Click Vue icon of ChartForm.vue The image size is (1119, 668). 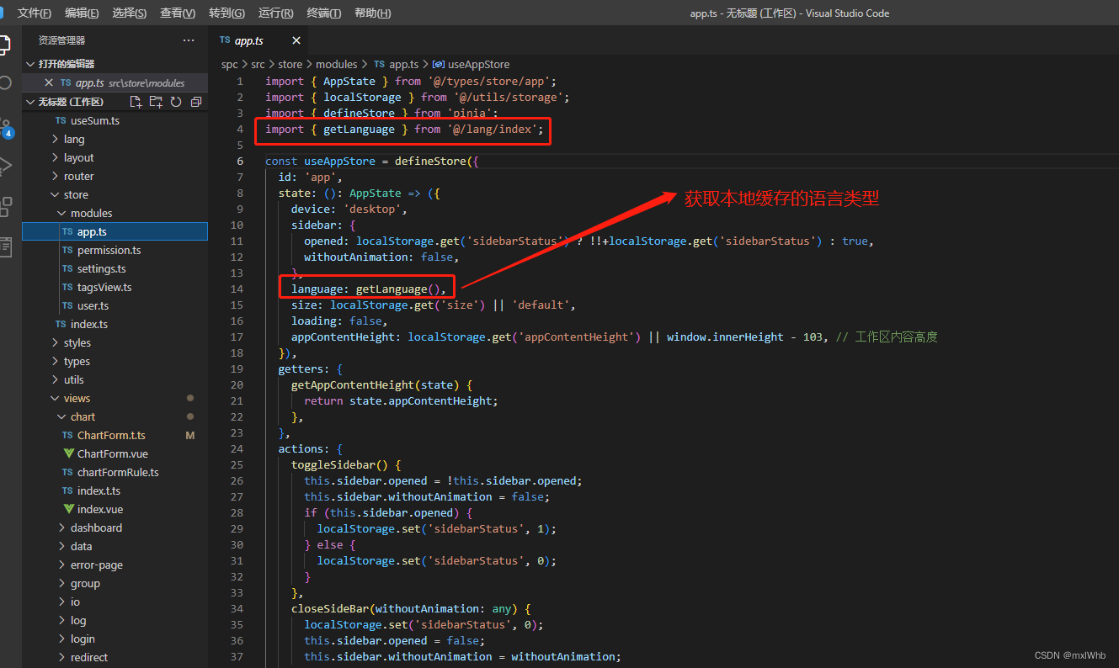[x=69, y=453]
